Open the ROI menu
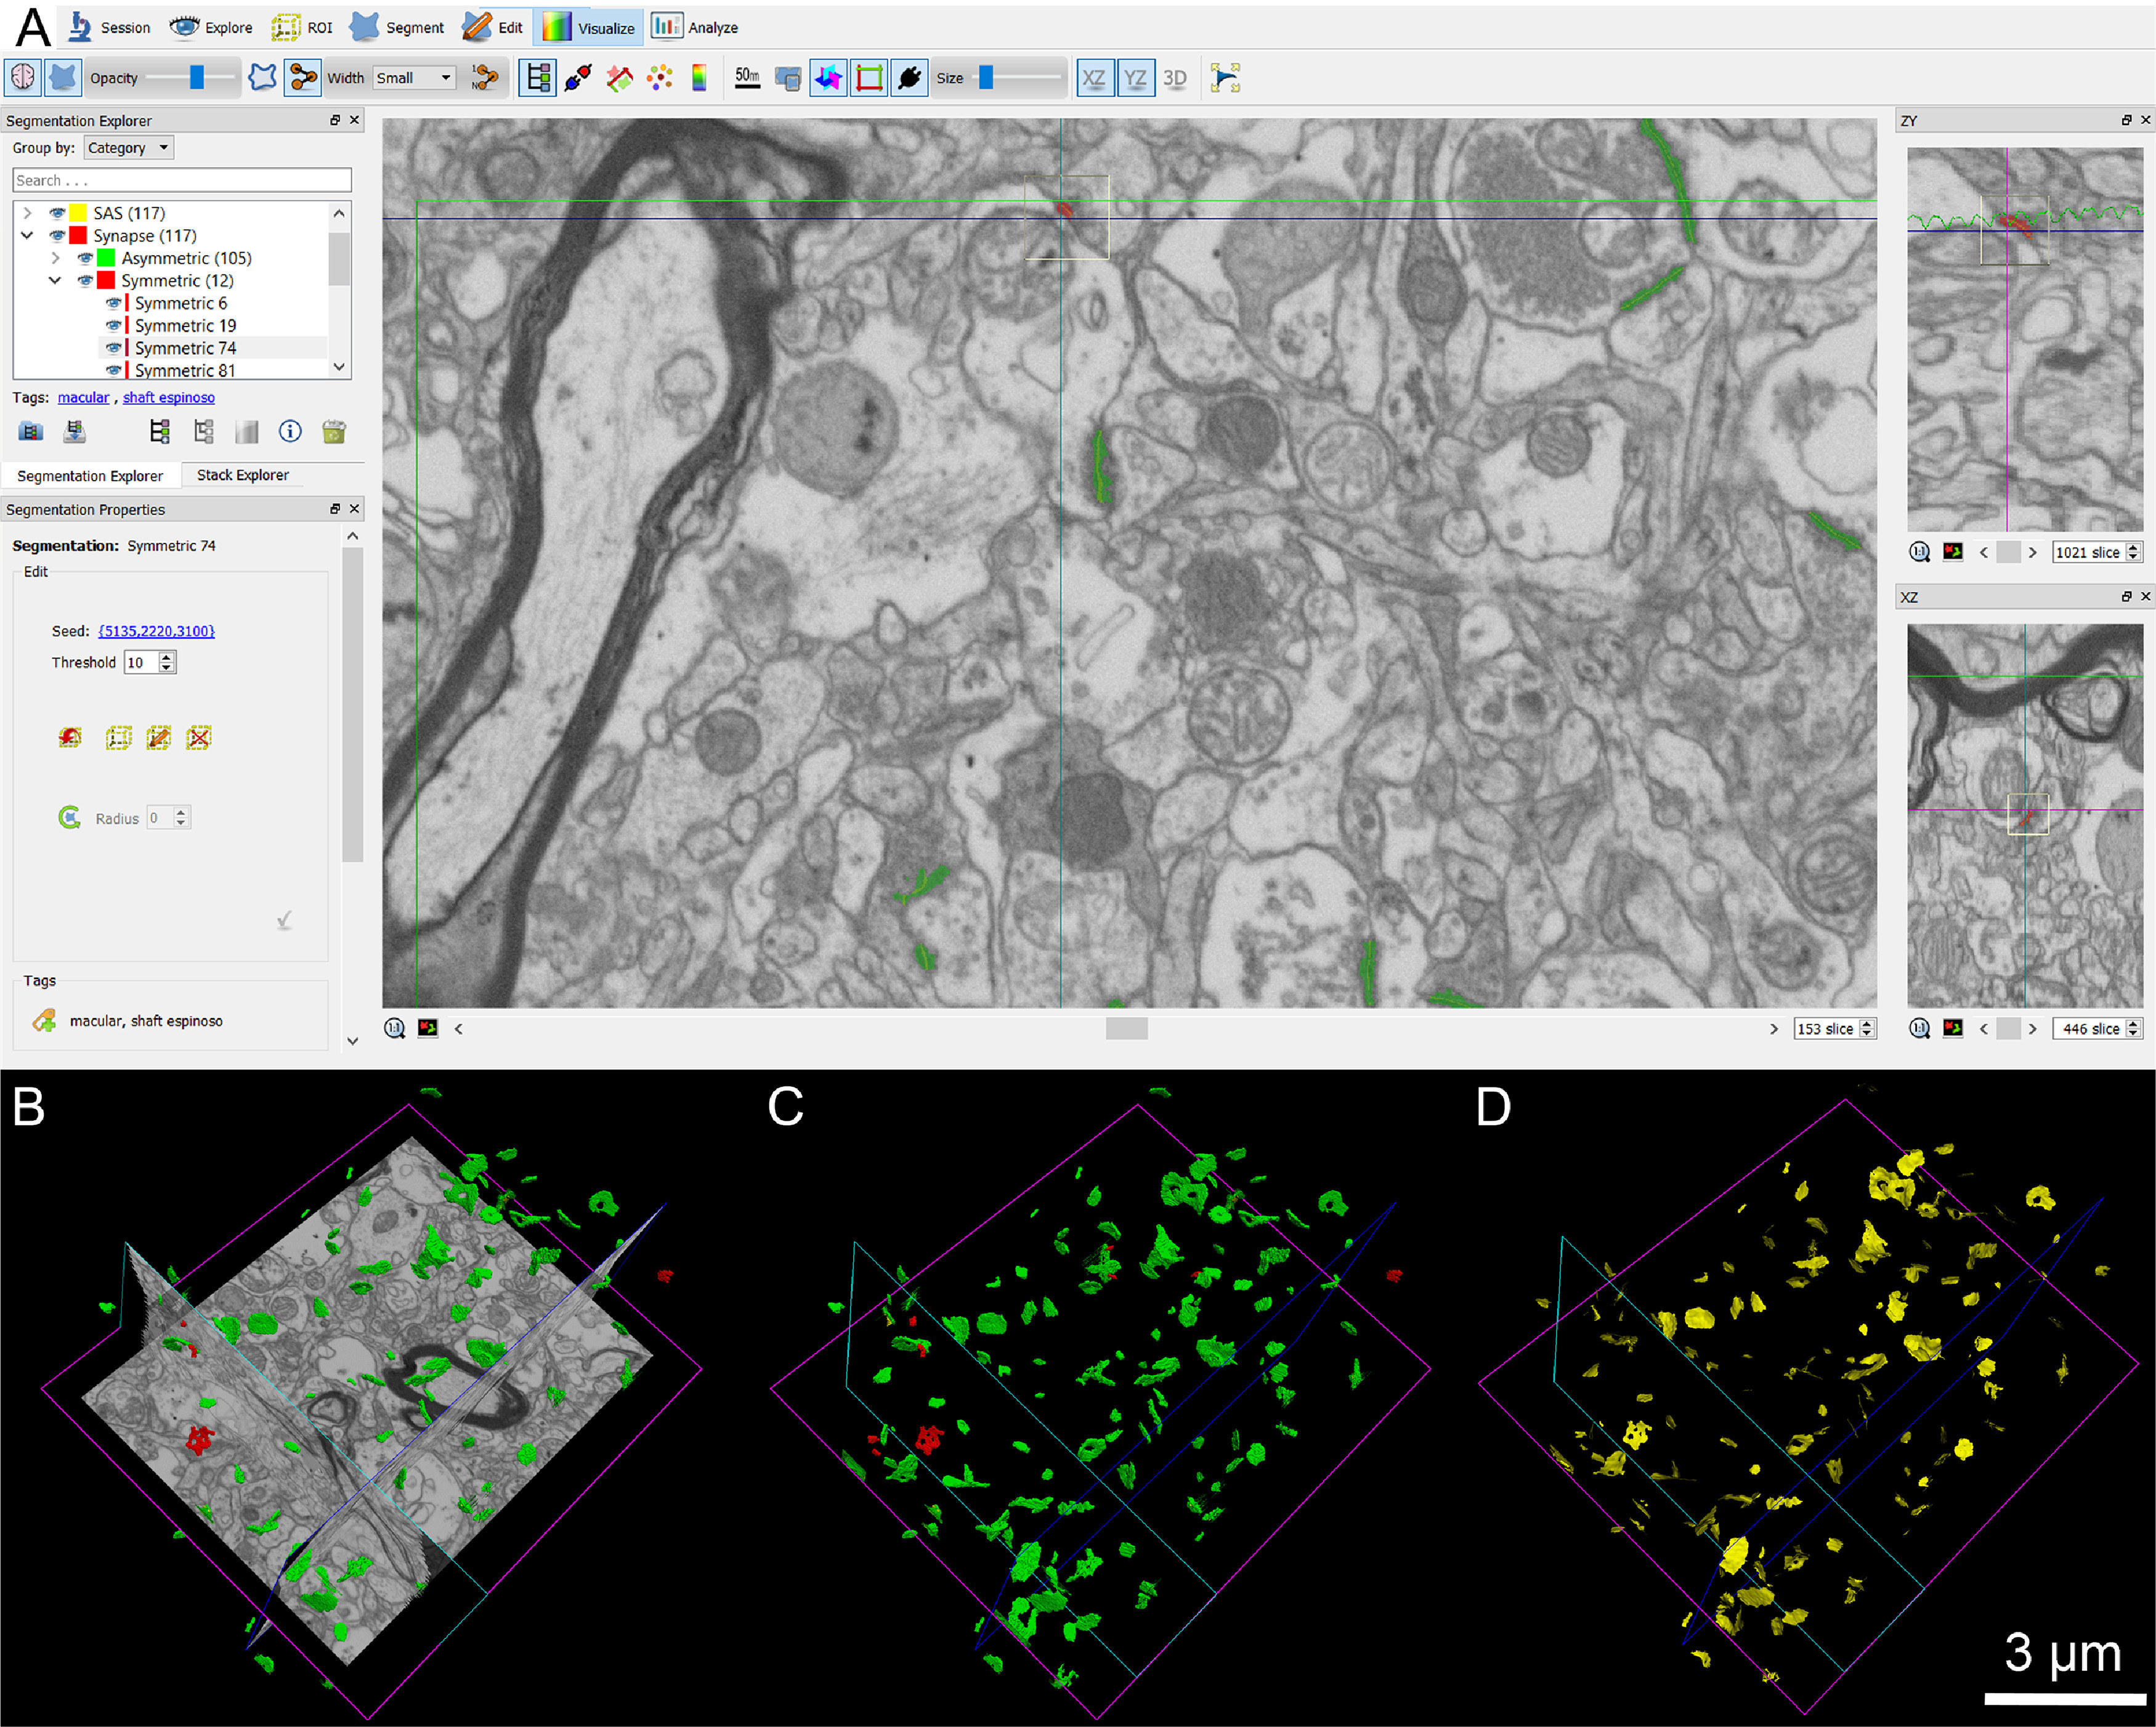The height and width of the screenshot is (1727, 2156). point(302,27)
